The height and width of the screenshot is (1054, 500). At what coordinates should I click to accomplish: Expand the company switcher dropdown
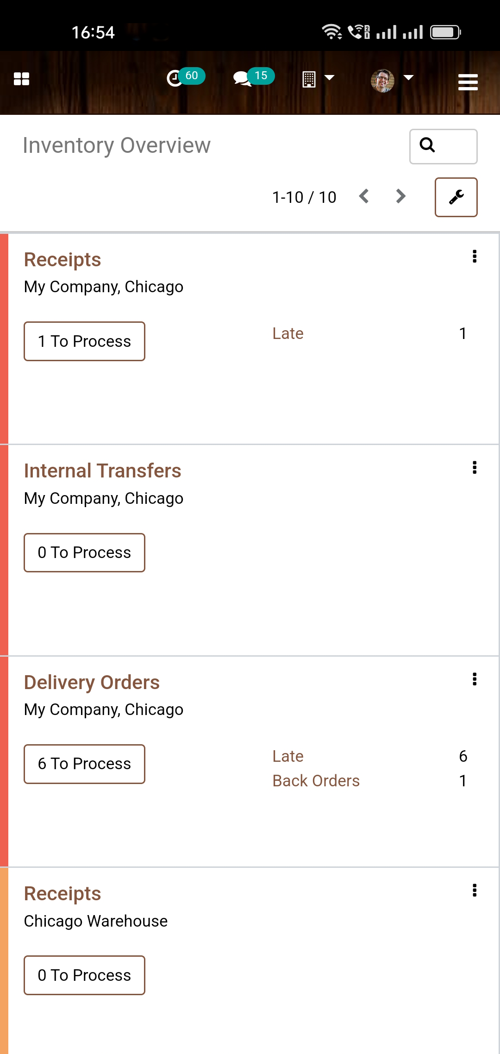(318, 79)
